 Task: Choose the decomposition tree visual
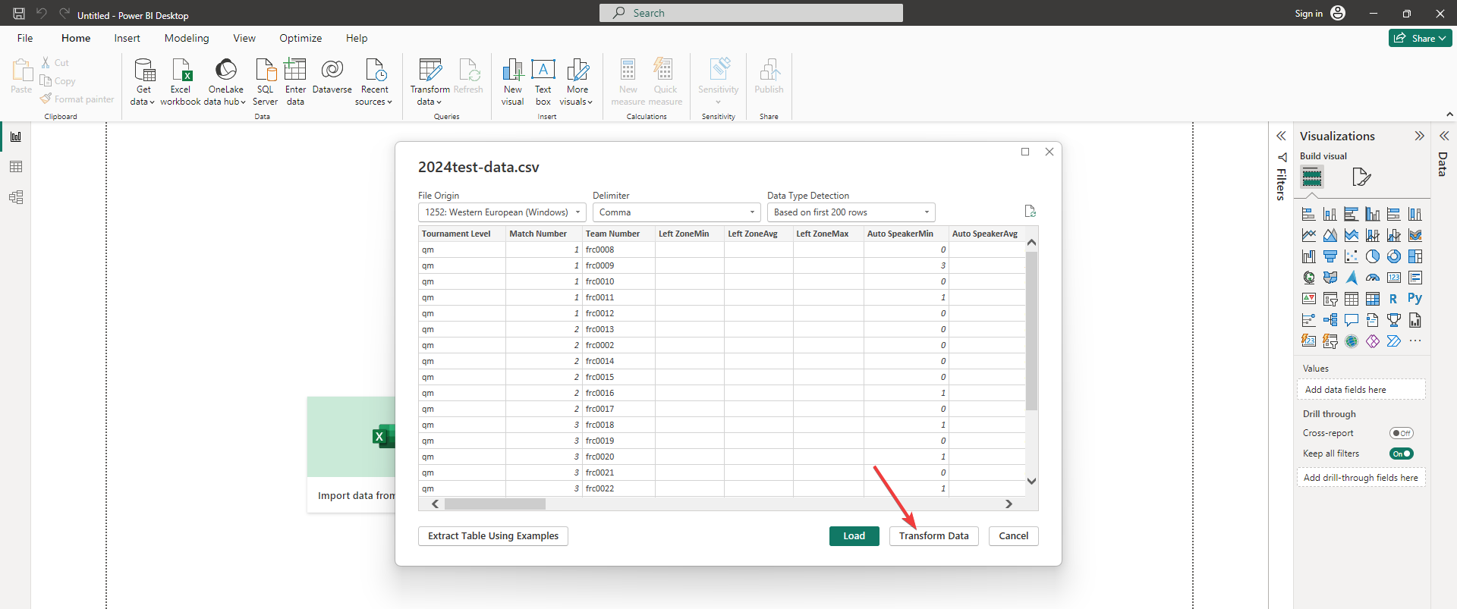tap(1330, 320)
